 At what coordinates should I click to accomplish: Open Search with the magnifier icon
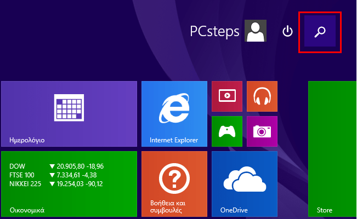(x=320, y=32)
